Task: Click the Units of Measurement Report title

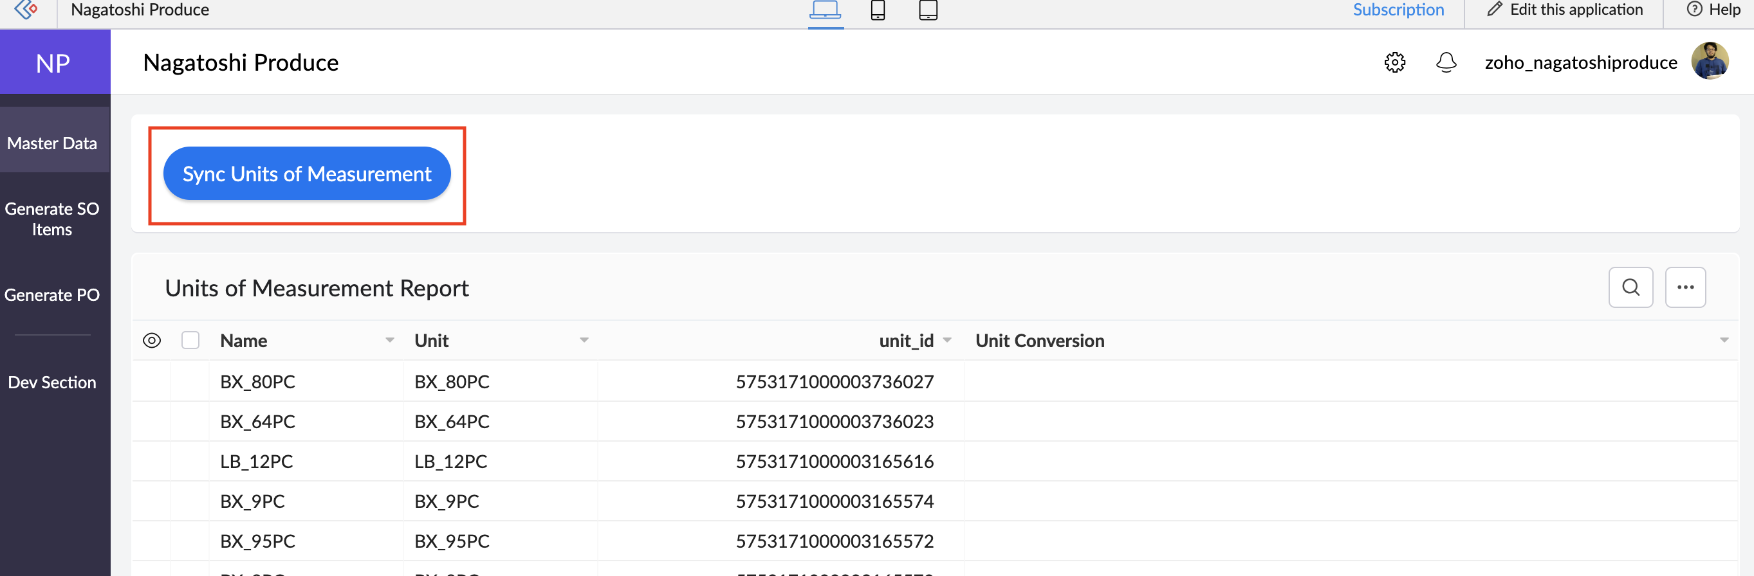Action: pos(317,289)
